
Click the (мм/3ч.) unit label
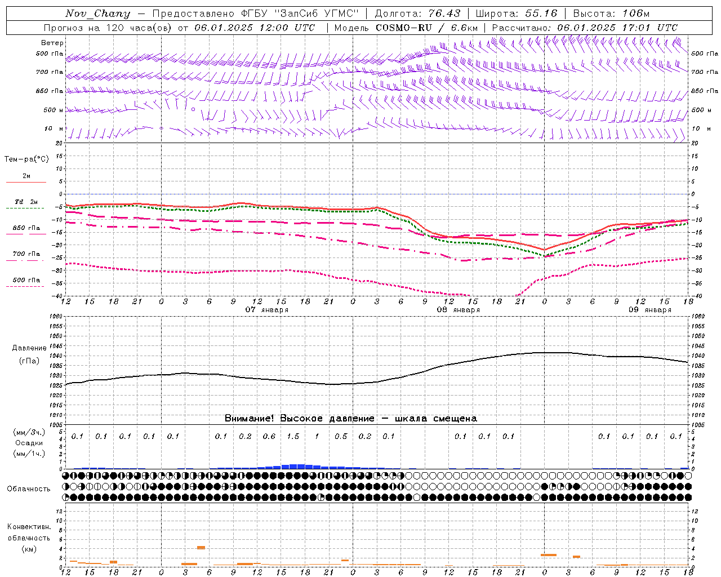pos(29,432)
